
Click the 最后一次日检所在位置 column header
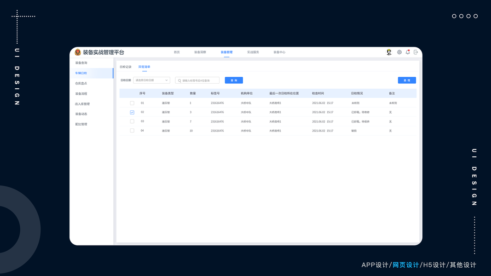coord(284,93)
